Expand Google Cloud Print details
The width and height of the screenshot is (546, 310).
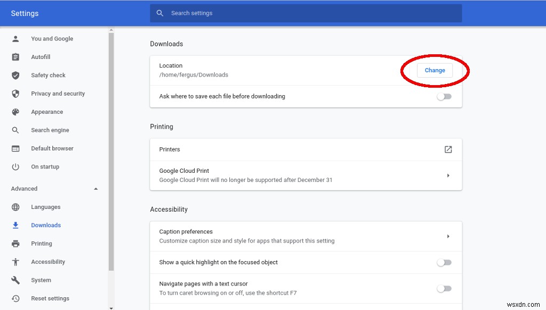coord(448,175)
